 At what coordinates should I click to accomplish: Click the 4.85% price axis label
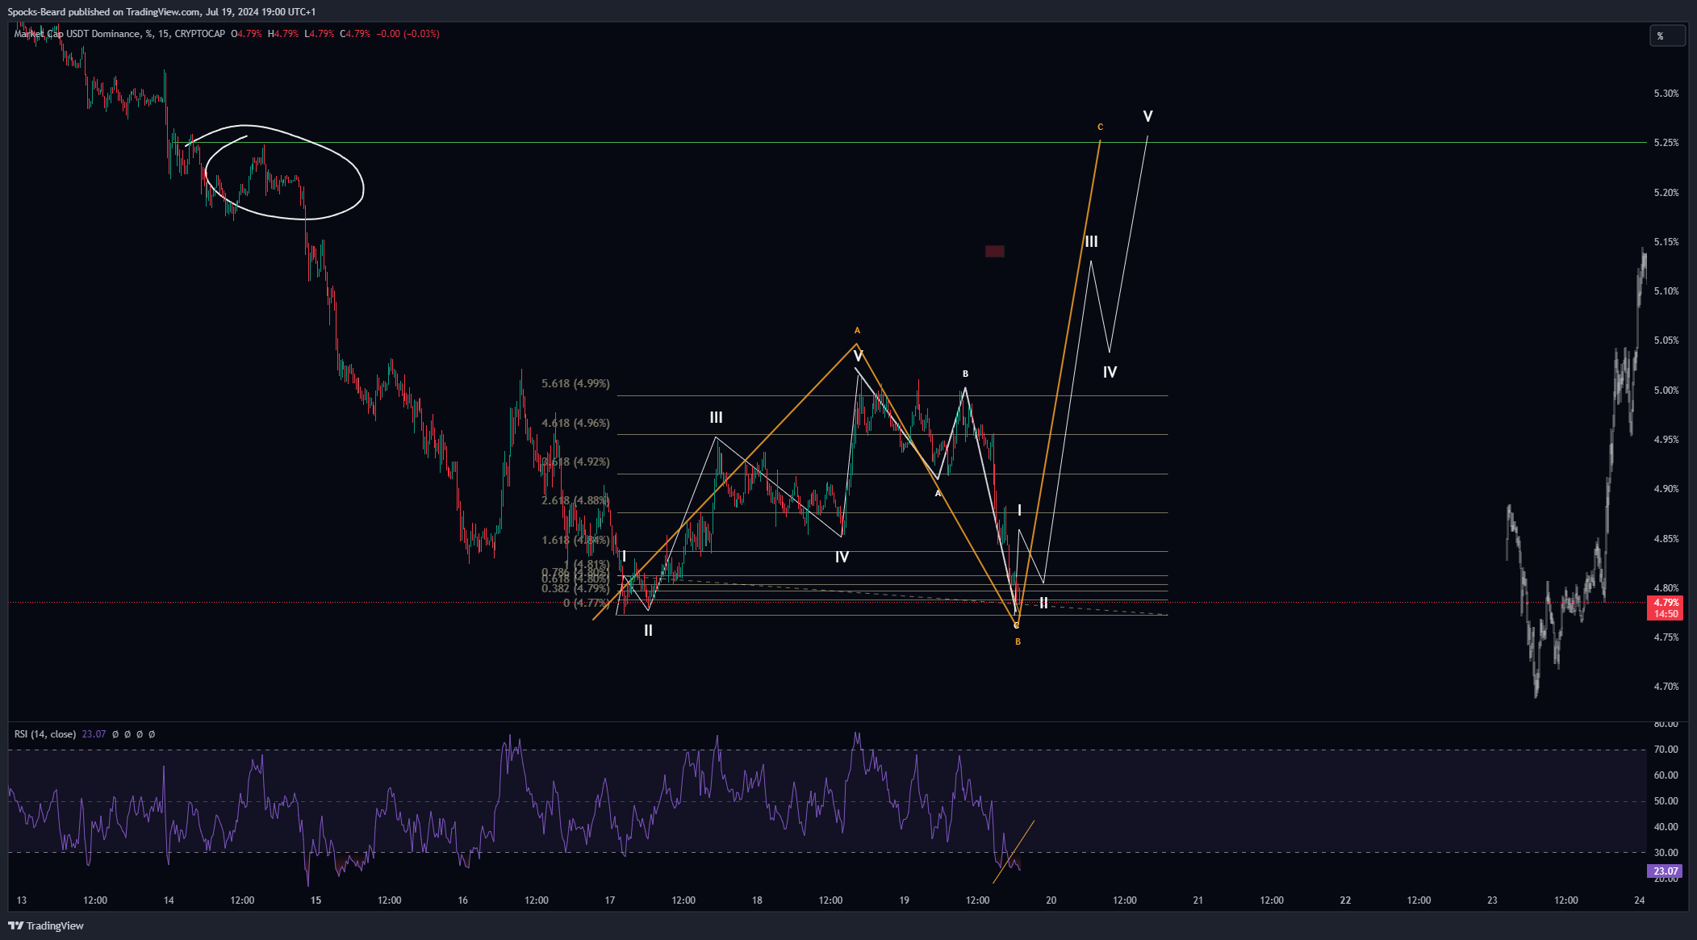[1666, 539]
